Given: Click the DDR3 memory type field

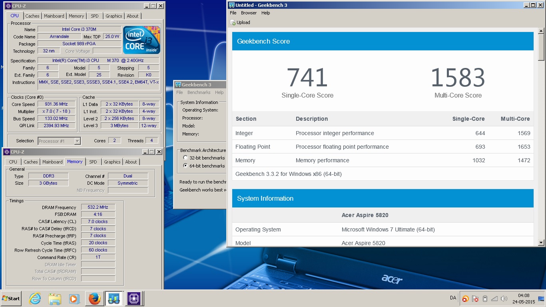Looking at the screenshot, I should pyautogui.click(x=49, y=176).
